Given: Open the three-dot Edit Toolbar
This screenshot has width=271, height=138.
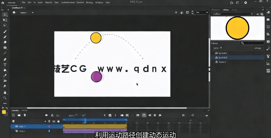Looking at the screenshot, I should click(x=5, y=104).
